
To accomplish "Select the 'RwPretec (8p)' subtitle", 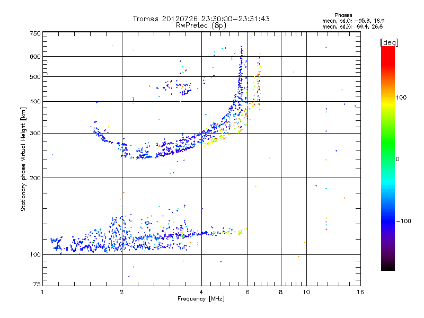I will 201,25.
